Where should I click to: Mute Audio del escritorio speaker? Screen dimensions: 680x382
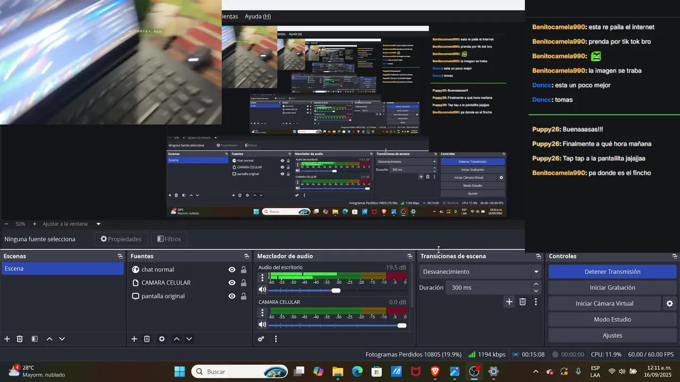pyautogui.click(x=262, y=290)
